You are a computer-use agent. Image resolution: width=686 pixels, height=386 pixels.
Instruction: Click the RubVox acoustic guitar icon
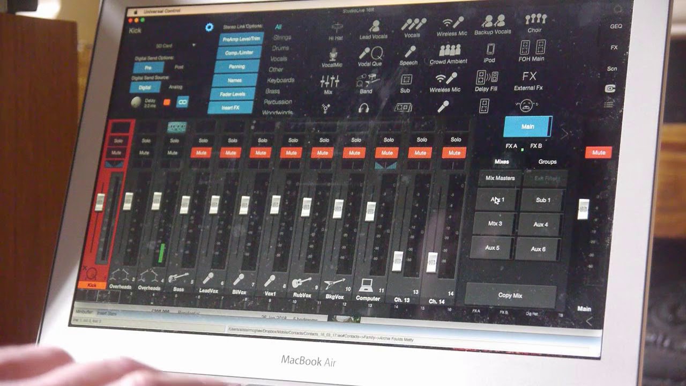[x=302, y=282]
